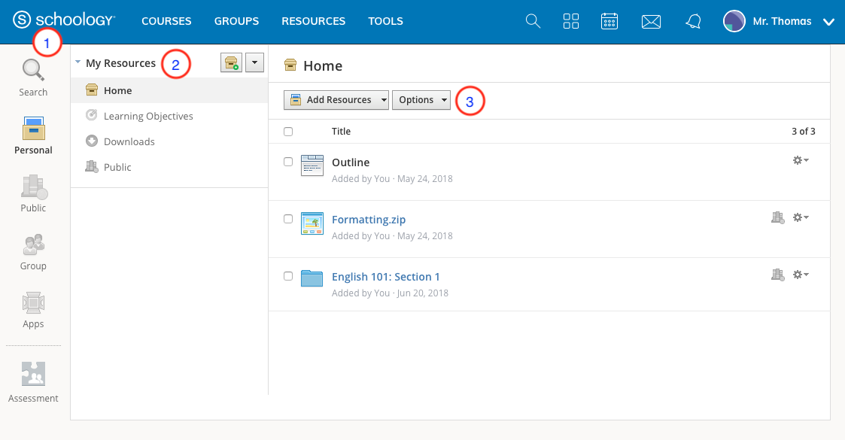Check the select-all box above the resource list
The height and width of the screenshot is (440, 845).
[288, 131]
